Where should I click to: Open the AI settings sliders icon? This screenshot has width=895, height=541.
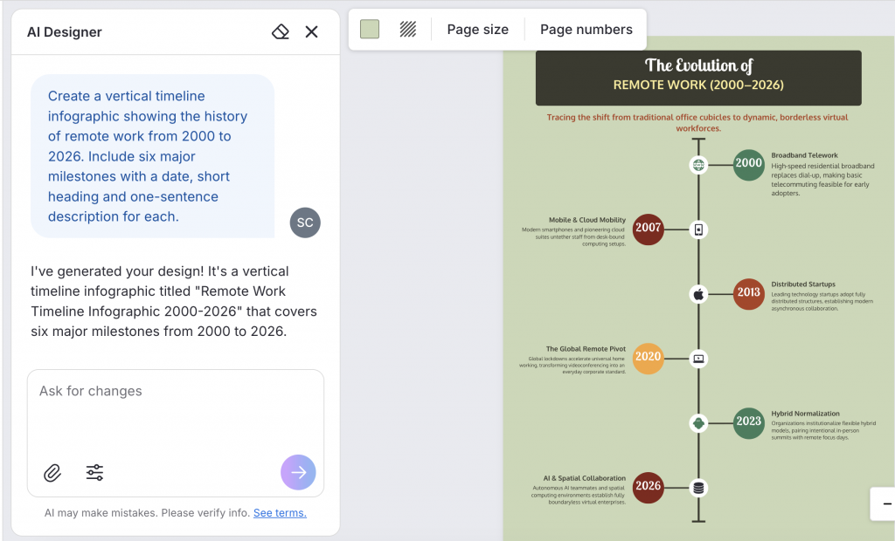(94, 473)
